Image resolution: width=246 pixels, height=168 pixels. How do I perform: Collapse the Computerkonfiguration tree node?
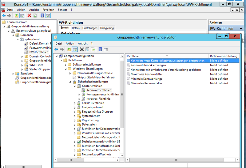[x=56, y=56]
